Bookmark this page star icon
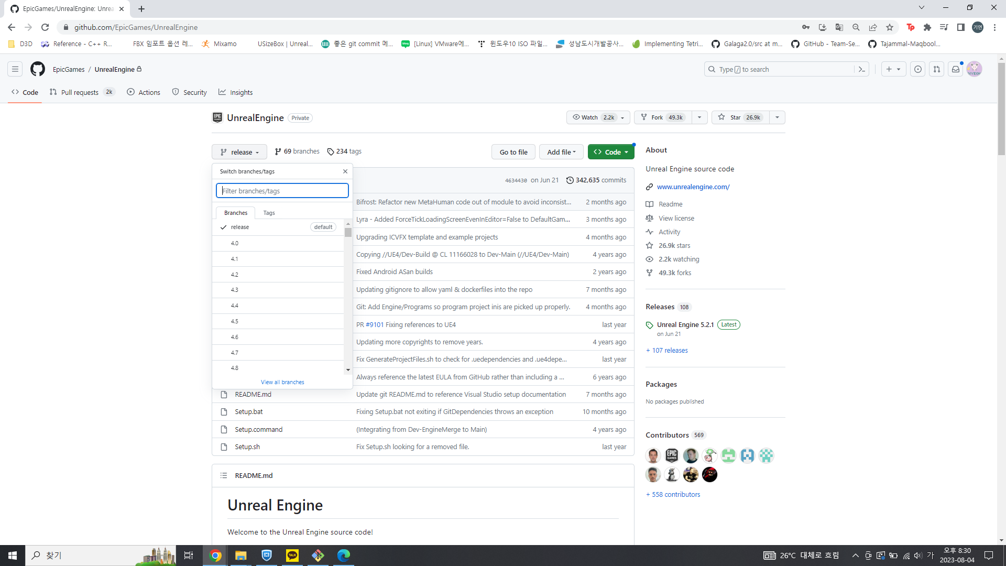The image size is (1006, 566). 890,27
